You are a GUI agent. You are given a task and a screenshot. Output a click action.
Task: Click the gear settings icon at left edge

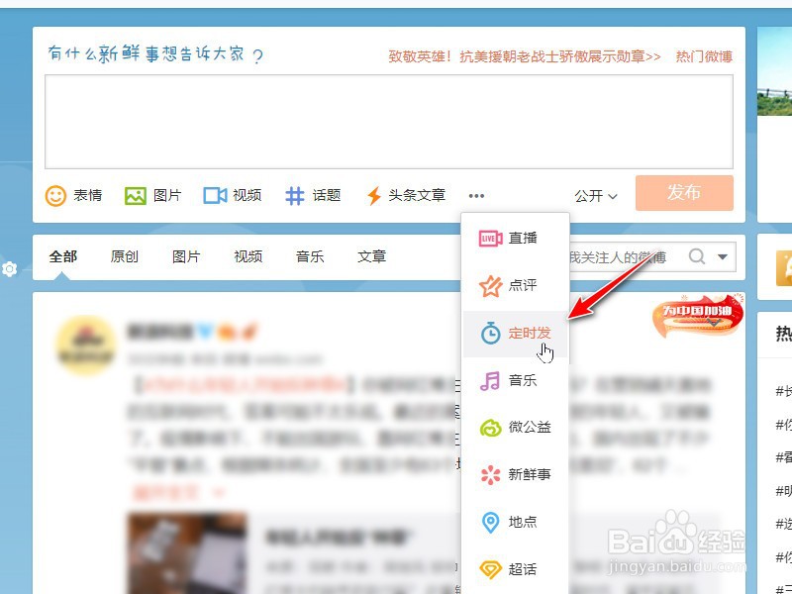pyautogui.click(x=10, y=268)
